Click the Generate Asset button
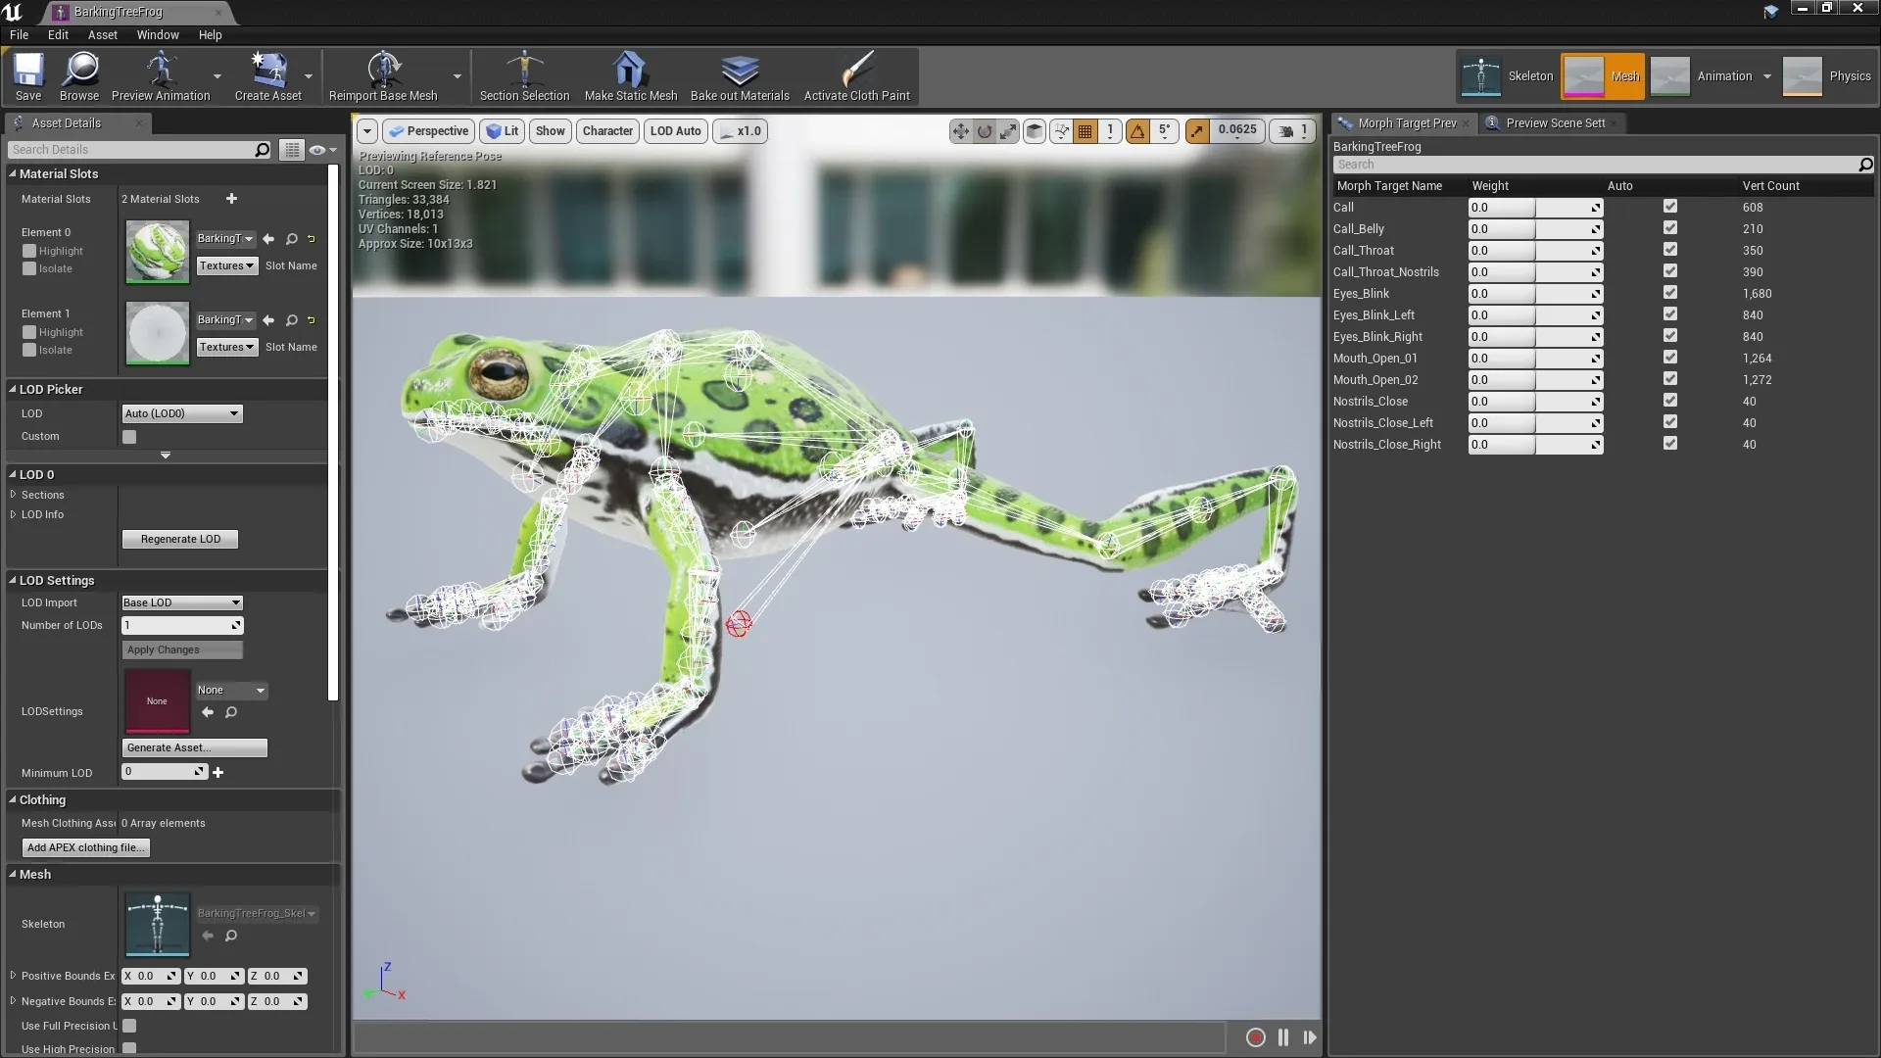The height and width of the screenshot is (1058, 1881). click(195, 747)
